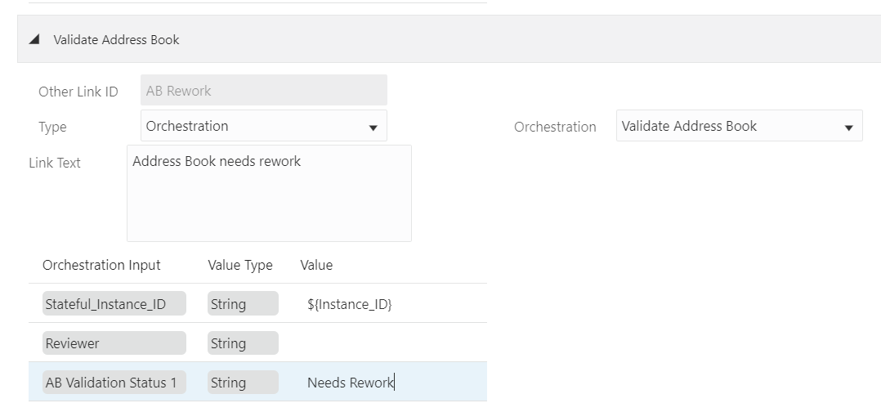
Task: Open the Orchestration dropdown arrow
Action: (848, 128)
